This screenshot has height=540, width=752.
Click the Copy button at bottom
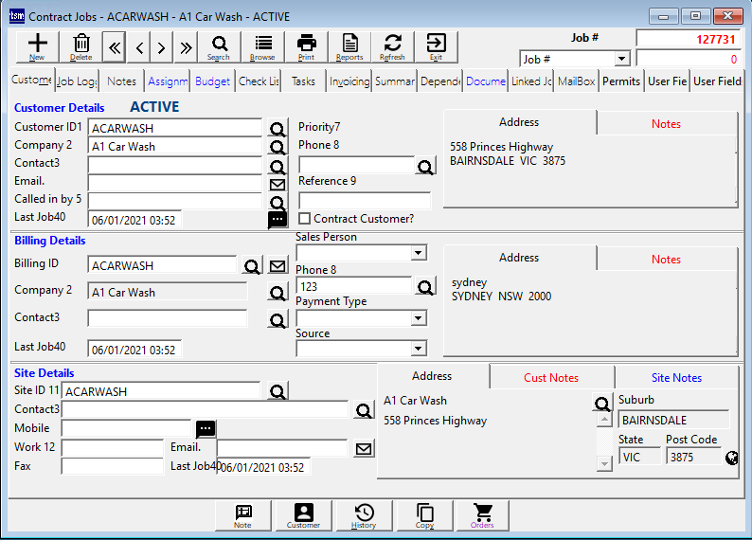click(423, 515)
